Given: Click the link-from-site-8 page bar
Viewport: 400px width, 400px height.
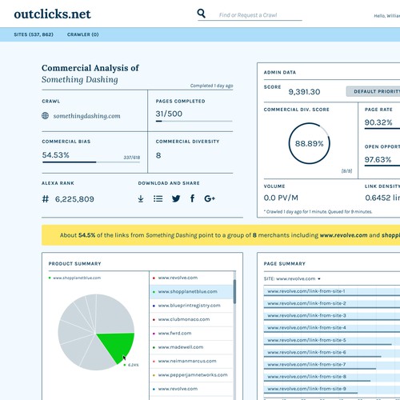Looking at the screenshot, I should (x=332, y=377).
